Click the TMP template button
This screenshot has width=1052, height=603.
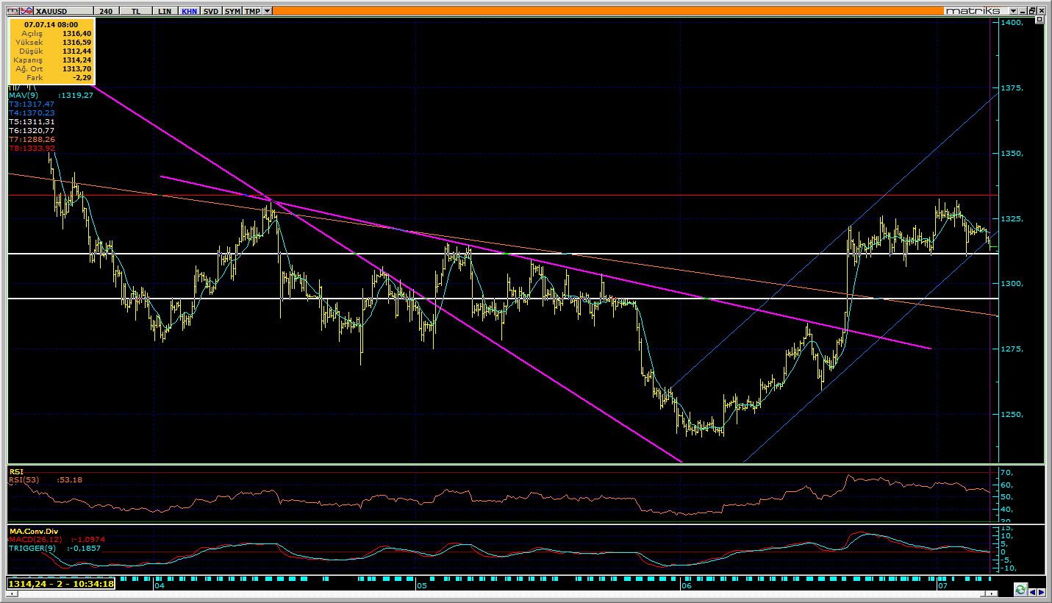[252, 11]
